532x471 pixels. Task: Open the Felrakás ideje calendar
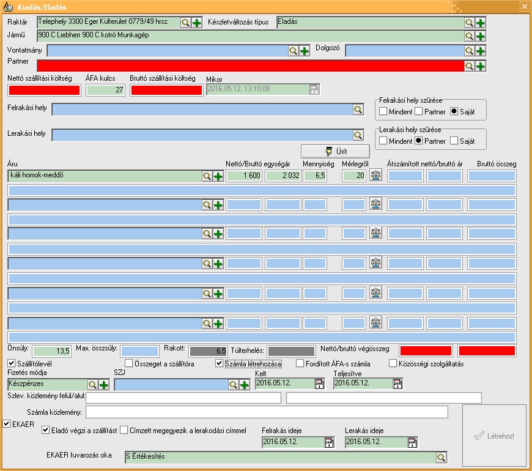(x=329, y=442)
